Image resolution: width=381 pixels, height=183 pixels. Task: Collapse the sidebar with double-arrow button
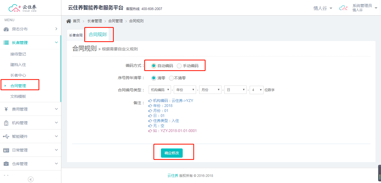click(x=31, y=179)
